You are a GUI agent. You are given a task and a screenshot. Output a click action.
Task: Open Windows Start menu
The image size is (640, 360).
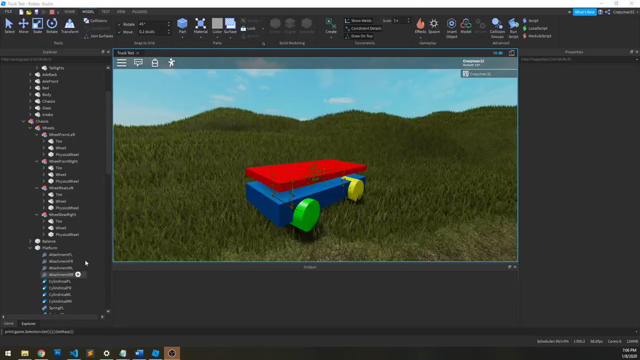[x=8, y=353]
